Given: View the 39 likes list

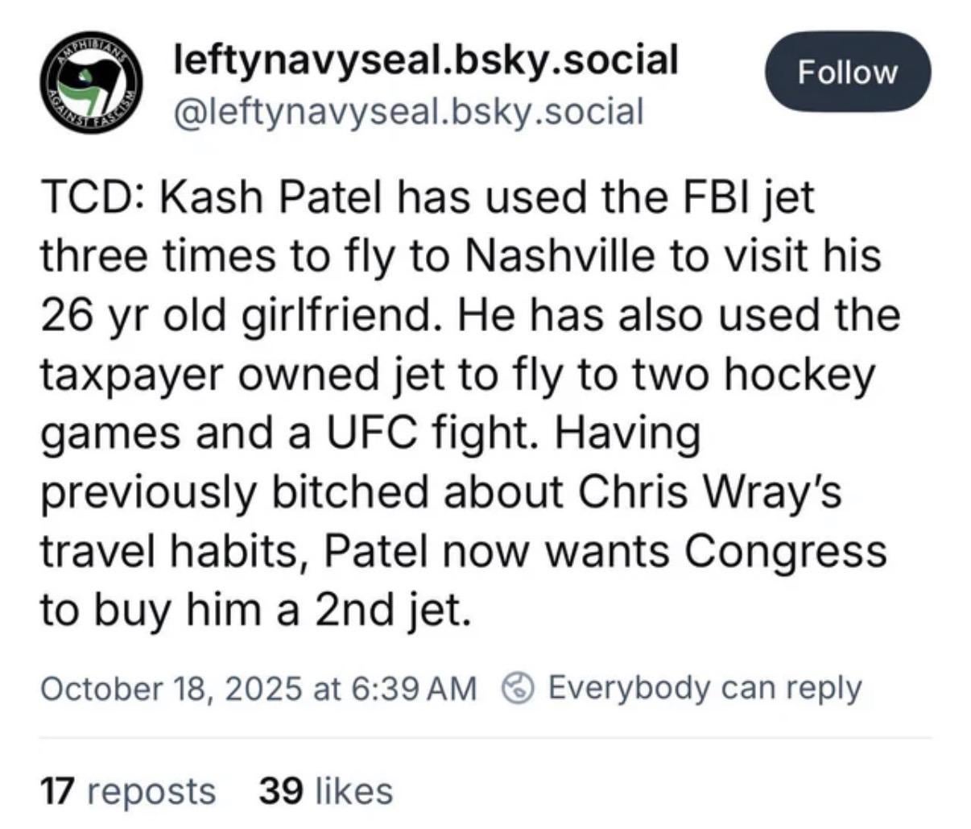Looking at the screenshot, I should click(x=325, y=790).
